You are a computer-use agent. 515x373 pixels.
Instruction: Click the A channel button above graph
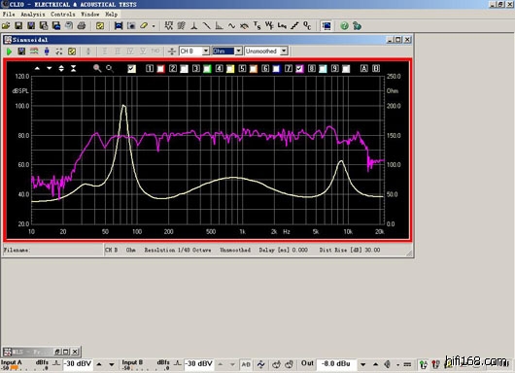point(364,68)
